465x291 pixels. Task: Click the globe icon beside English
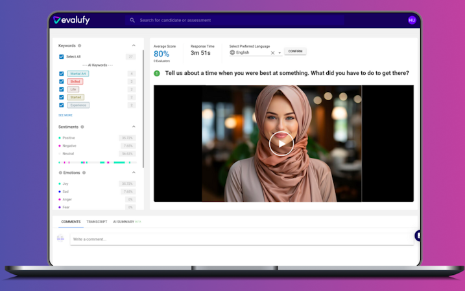click(x=232, y=52)
